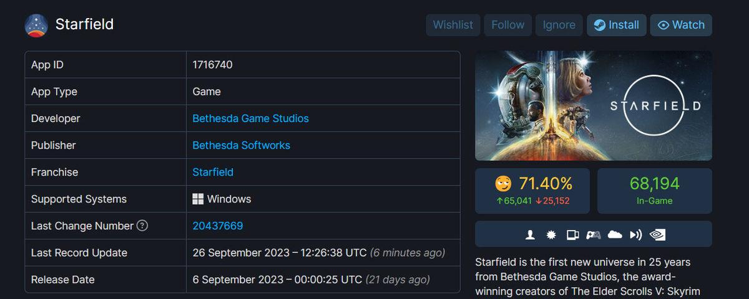Add Starfield to your Wishlist
749x299 pixels.
click(x=453, y=25)
